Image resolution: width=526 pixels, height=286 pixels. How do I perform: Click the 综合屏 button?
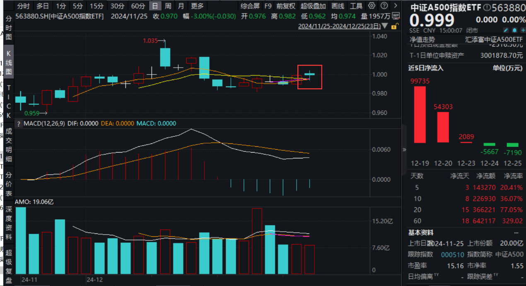coord(250,6)
